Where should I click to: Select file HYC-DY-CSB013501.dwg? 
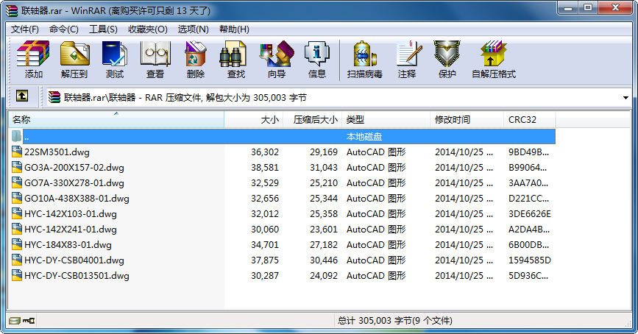(x=77, y=276)
